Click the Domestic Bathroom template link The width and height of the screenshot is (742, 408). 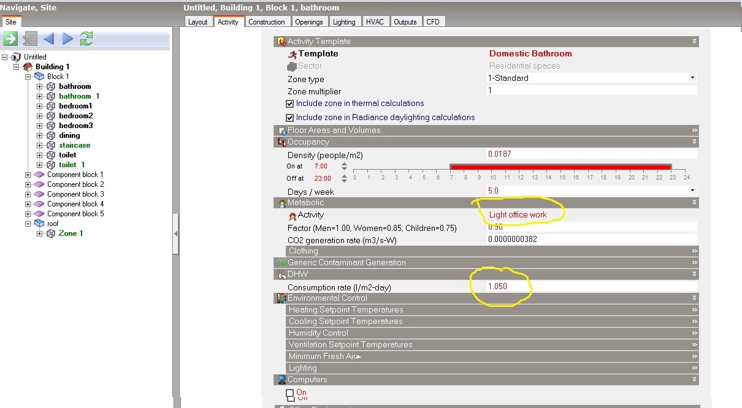(x=530, y=54)
